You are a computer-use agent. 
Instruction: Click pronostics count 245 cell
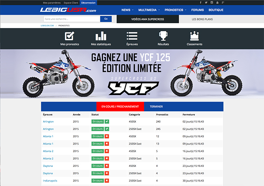pyautogui.click(x=158, y=129)
